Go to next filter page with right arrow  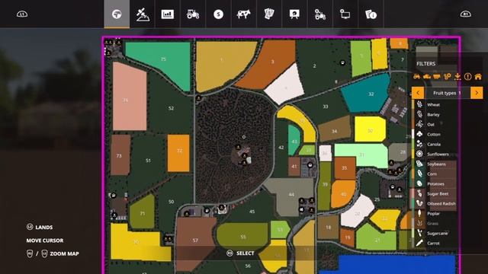tap(477, 93)
